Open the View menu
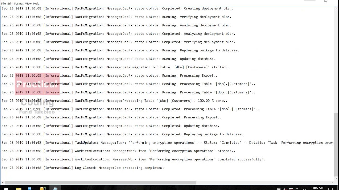The width and height of the screenshot is (339, 190). pyautogui.click(x=28, y=4)
